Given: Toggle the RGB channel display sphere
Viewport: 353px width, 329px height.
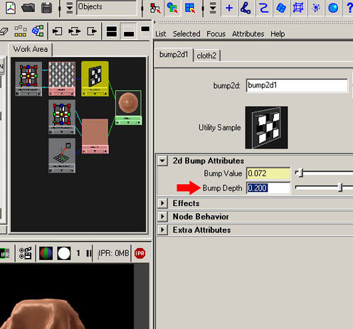Looking at the screenshot, I should (x=46, y=254).
